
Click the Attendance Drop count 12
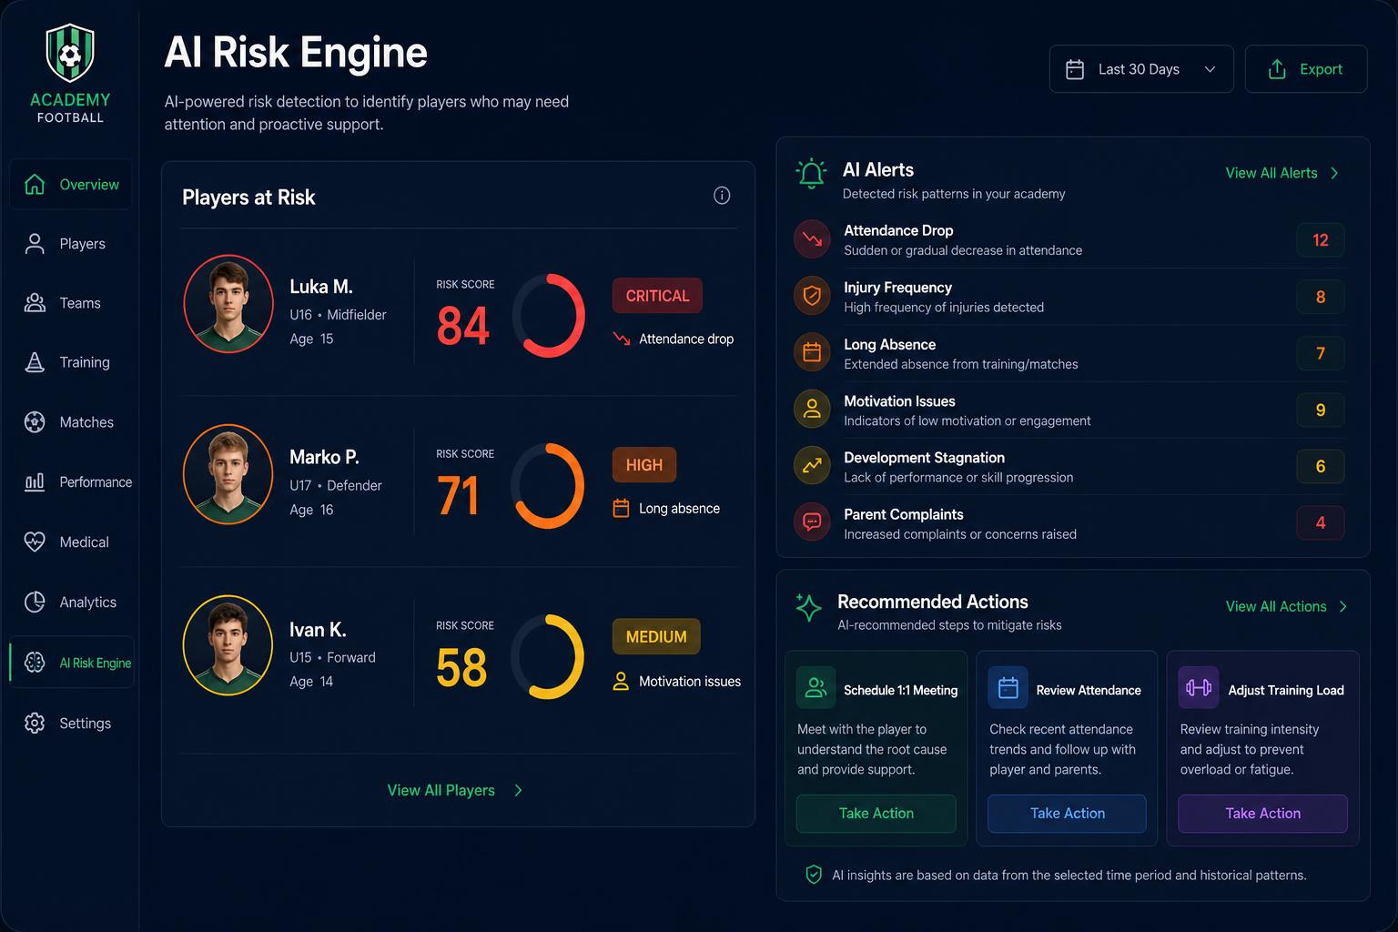[1321, 240]
